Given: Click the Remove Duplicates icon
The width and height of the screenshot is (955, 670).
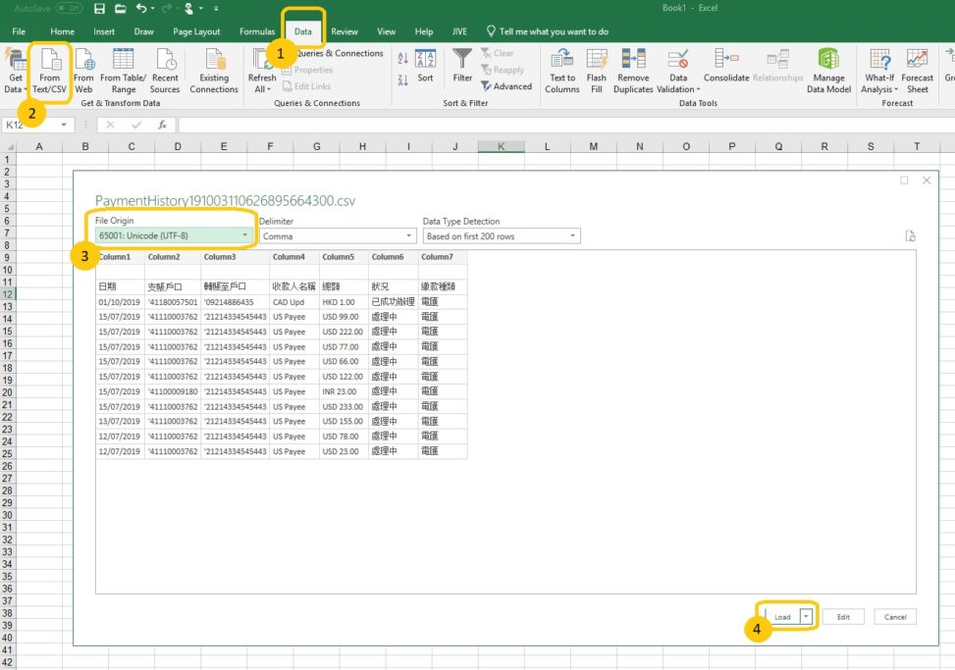Looking at the screenshot, I should coord(633,69).
